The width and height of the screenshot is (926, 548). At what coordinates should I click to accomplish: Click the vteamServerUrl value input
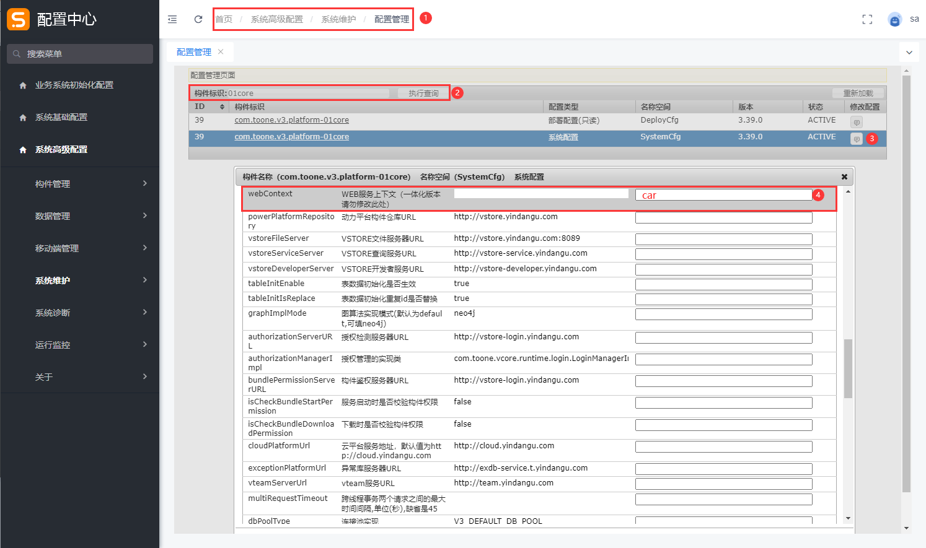[x=723, y=484]
